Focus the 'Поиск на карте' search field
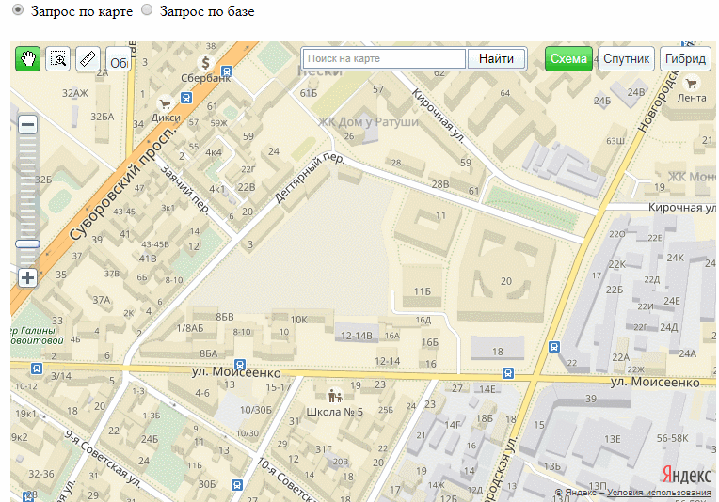719x502 pixels. (x=384, y=58)
